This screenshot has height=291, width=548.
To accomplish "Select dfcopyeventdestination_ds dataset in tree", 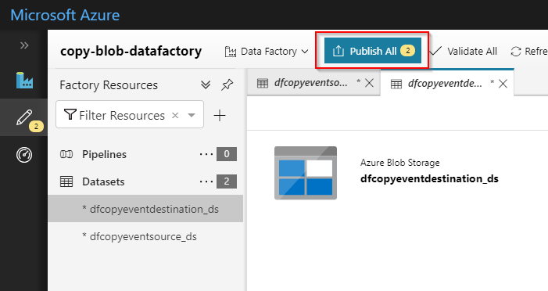I will click(145, 208).
